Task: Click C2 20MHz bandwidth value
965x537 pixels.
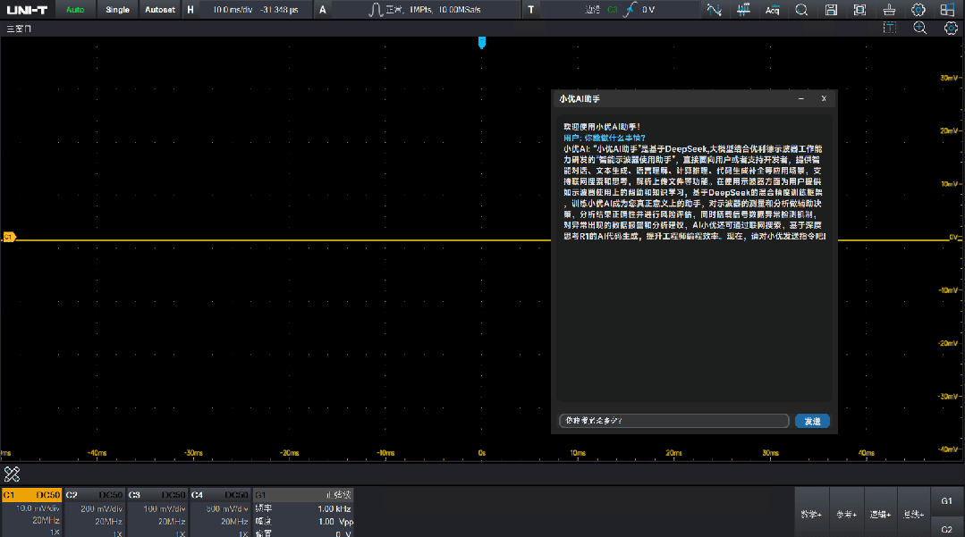Action: tap(108, 521)
